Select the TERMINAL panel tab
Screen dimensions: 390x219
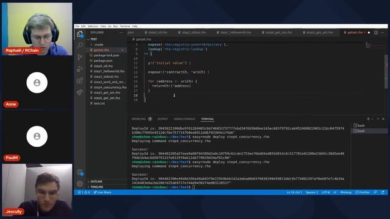(x=207, y=119)
